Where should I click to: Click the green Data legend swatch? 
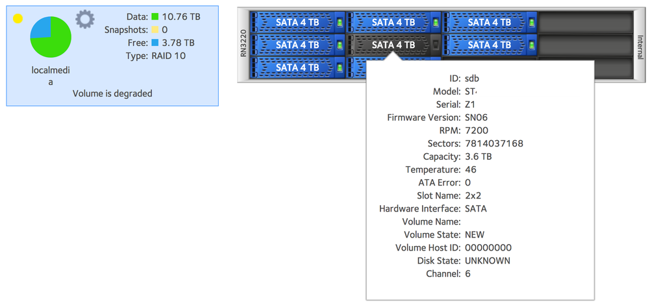156,17
